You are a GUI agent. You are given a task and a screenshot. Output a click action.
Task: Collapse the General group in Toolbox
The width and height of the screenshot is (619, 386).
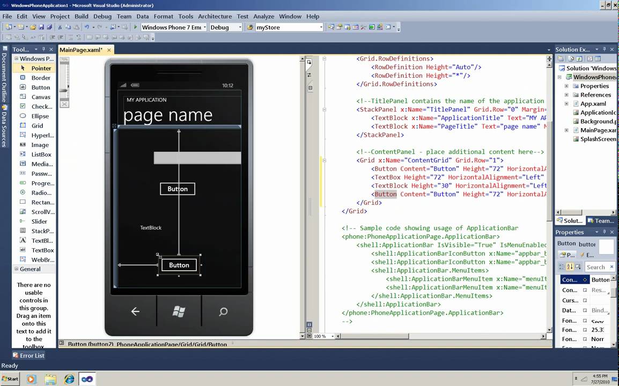16,269
